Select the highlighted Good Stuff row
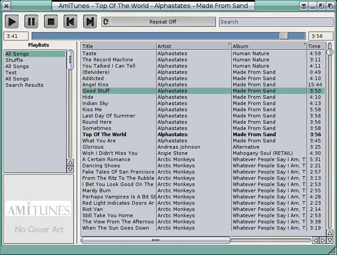 [x=203, y=91]
